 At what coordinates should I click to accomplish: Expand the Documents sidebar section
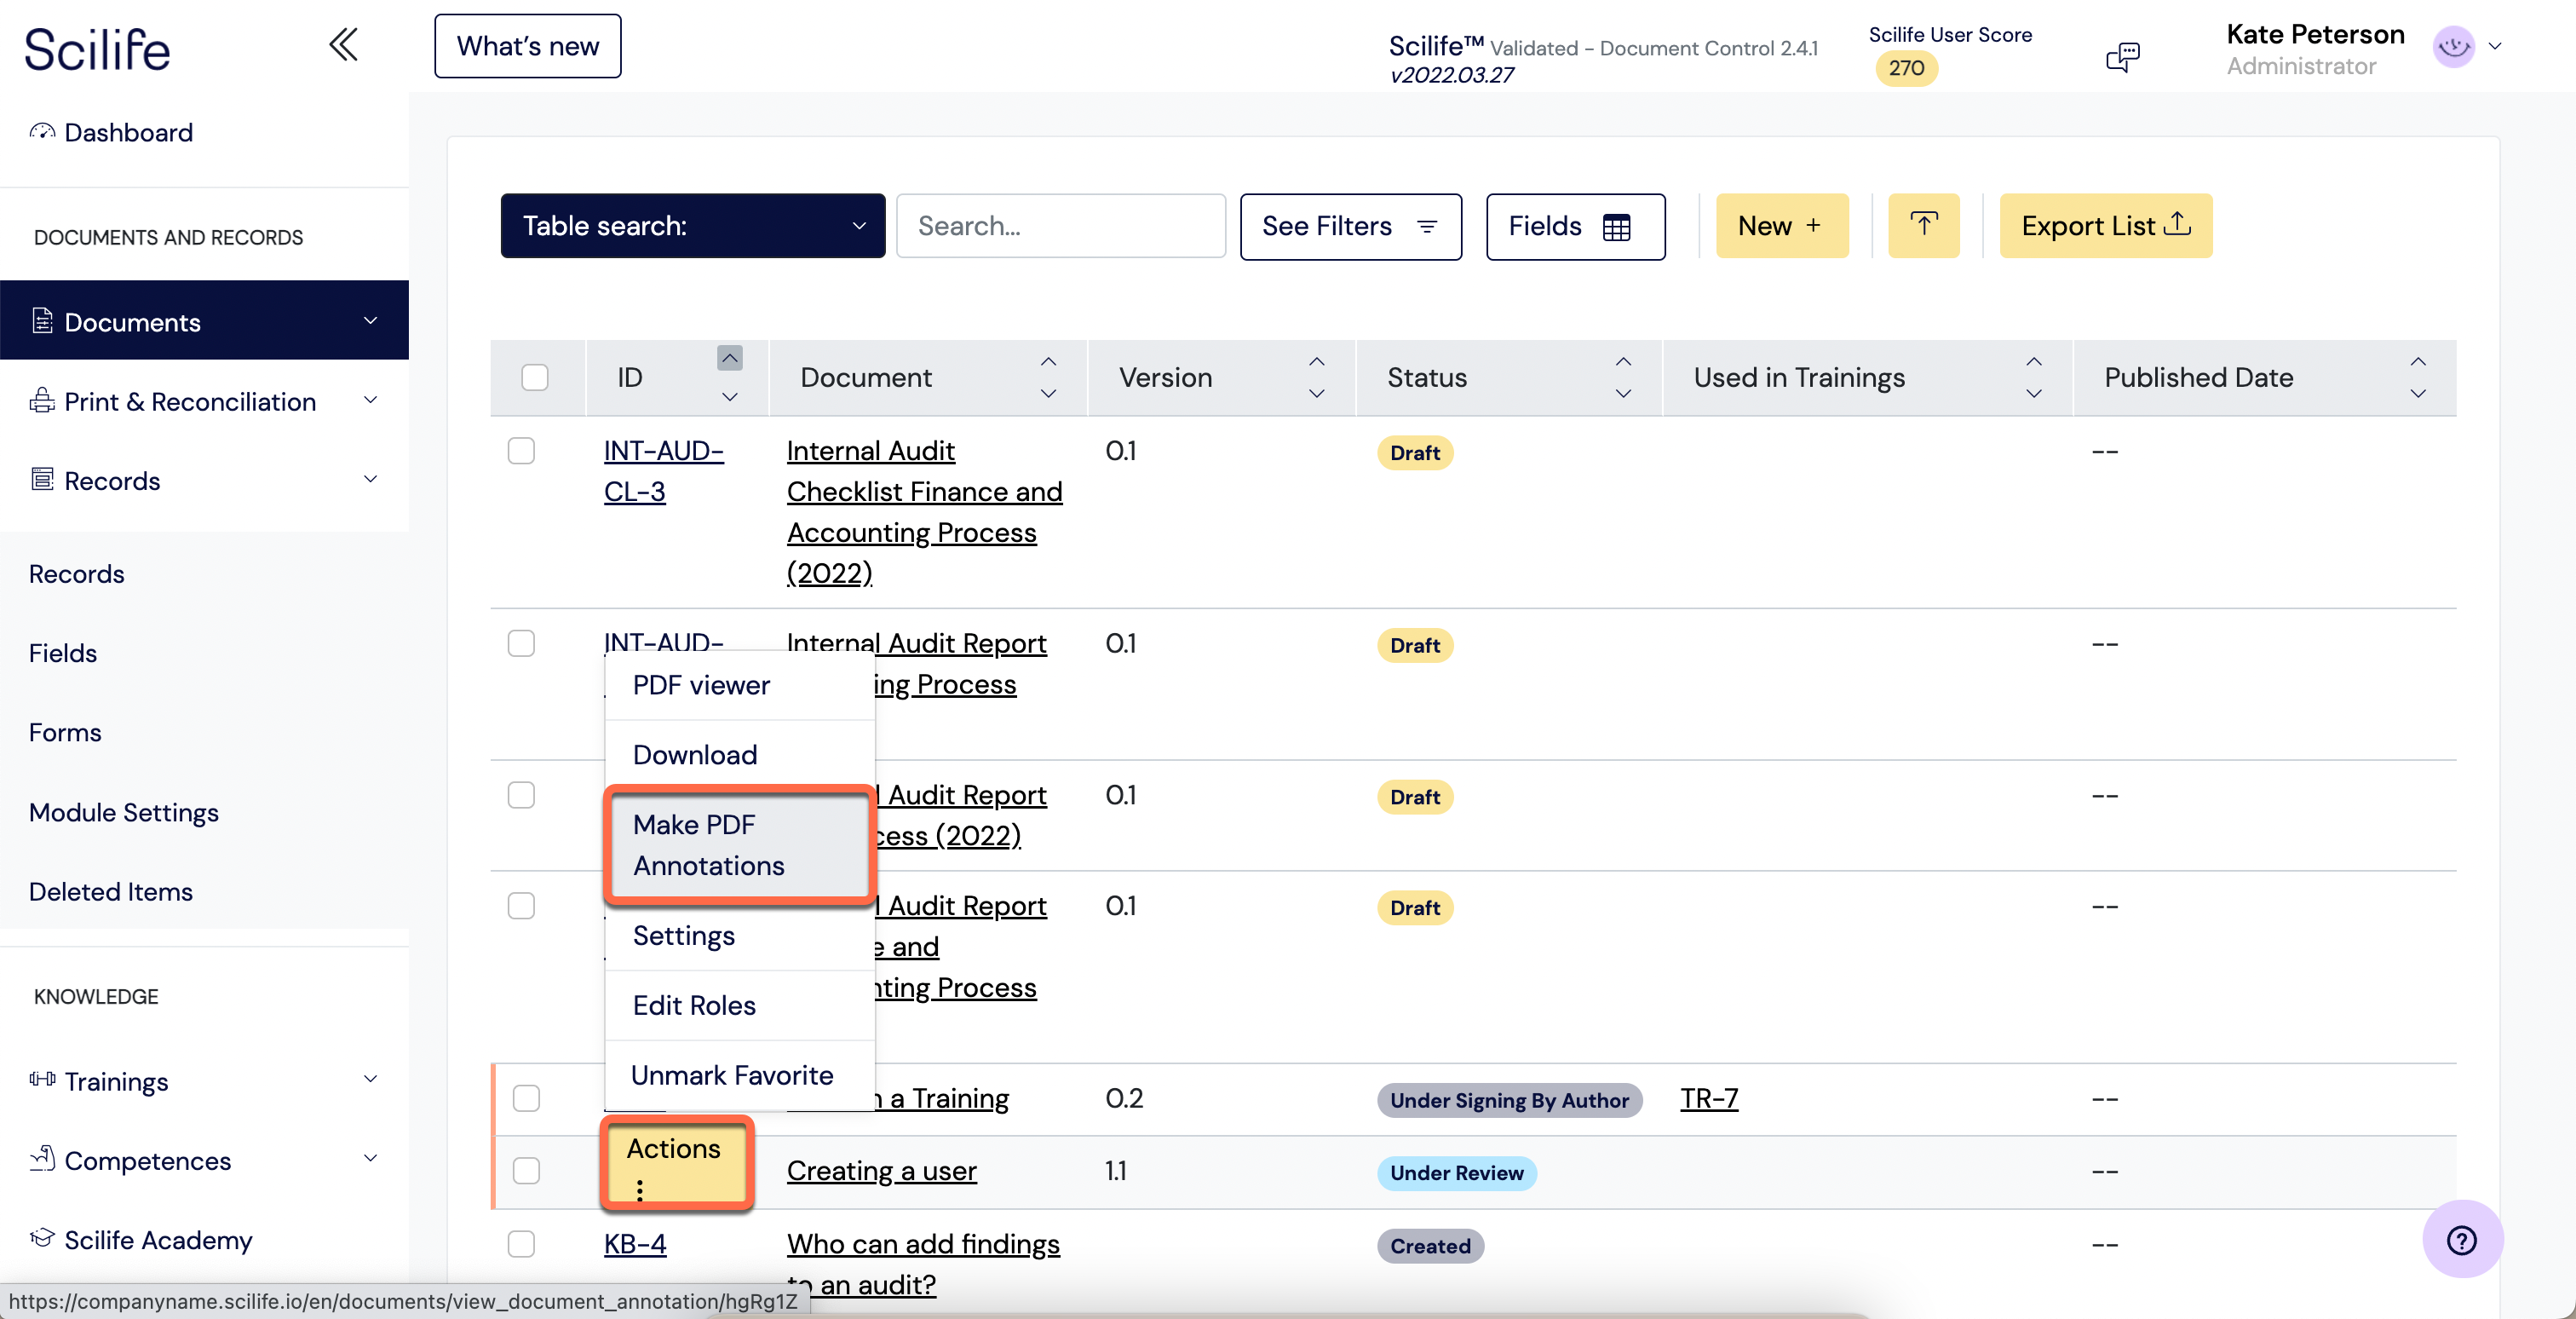[x=370, y=321]
